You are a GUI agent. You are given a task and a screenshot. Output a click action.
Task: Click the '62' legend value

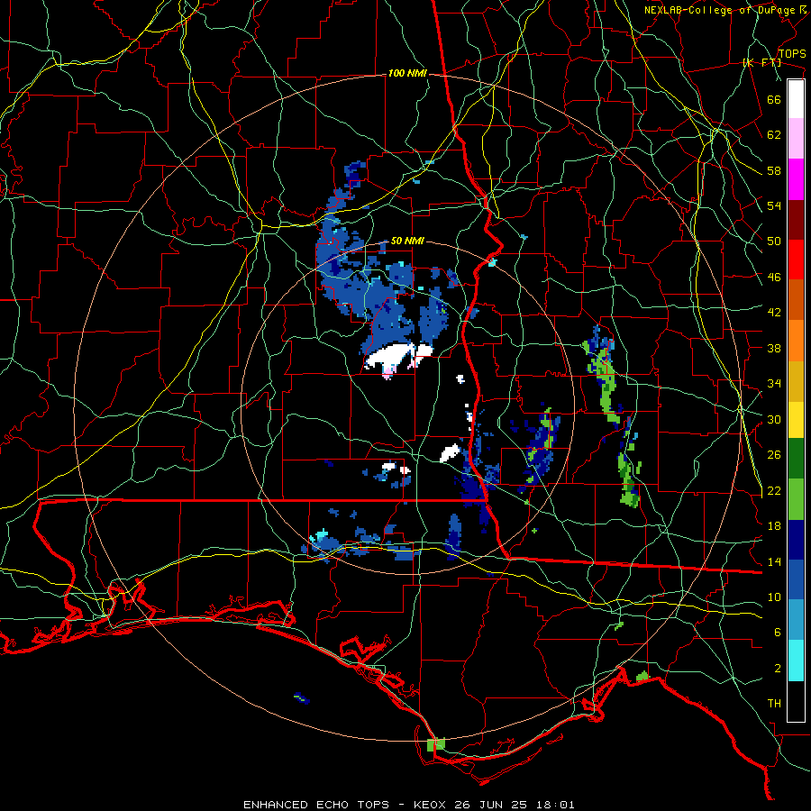[774, 135]
